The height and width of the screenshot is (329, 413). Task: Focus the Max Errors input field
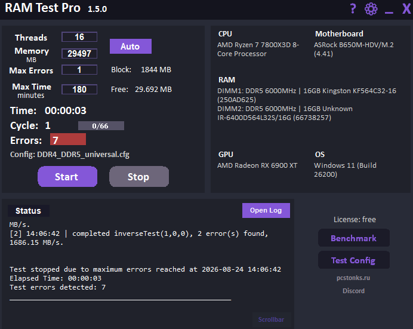(x=79, y=70)
